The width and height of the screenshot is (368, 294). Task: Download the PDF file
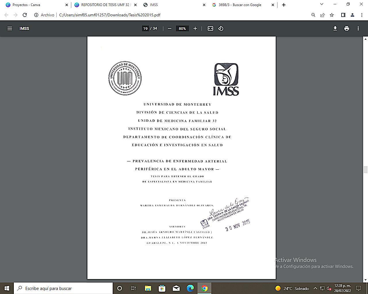(335, 28)
